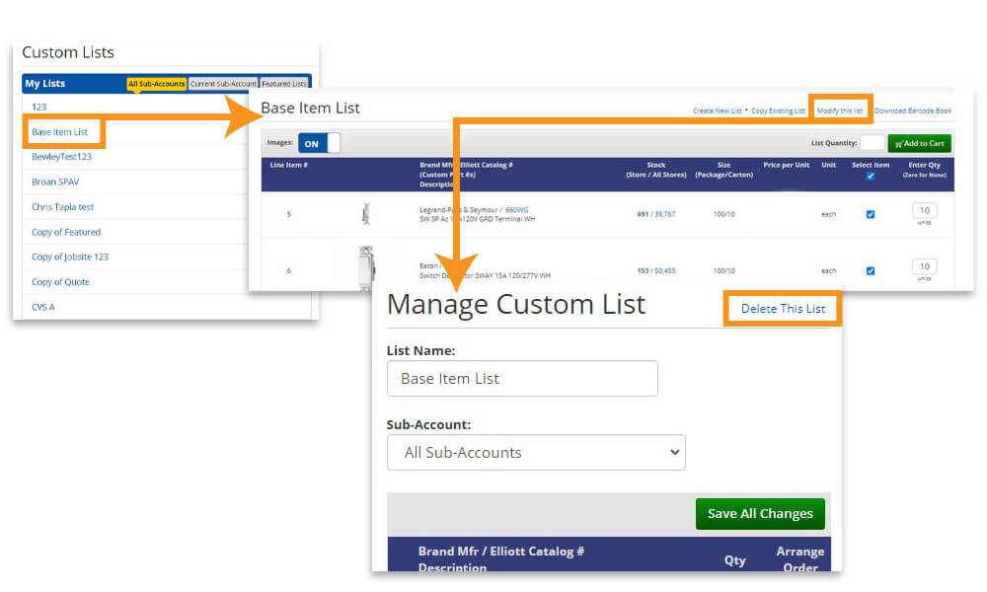The width and height of the screenshot is (987, 592).
Task: Open the BewleyTest123 list
Action: tap(61, 157)
